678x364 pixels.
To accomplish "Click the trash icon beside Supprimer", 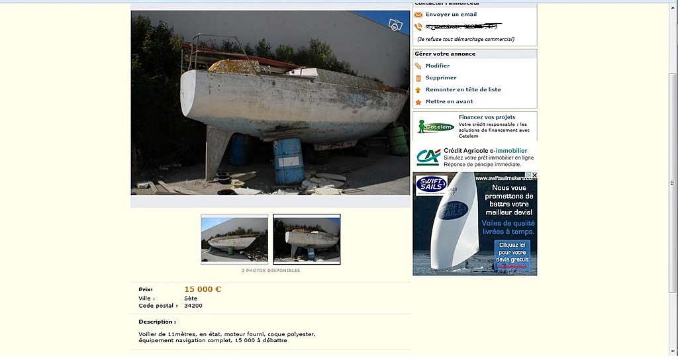I will click(x=418, y=78).
